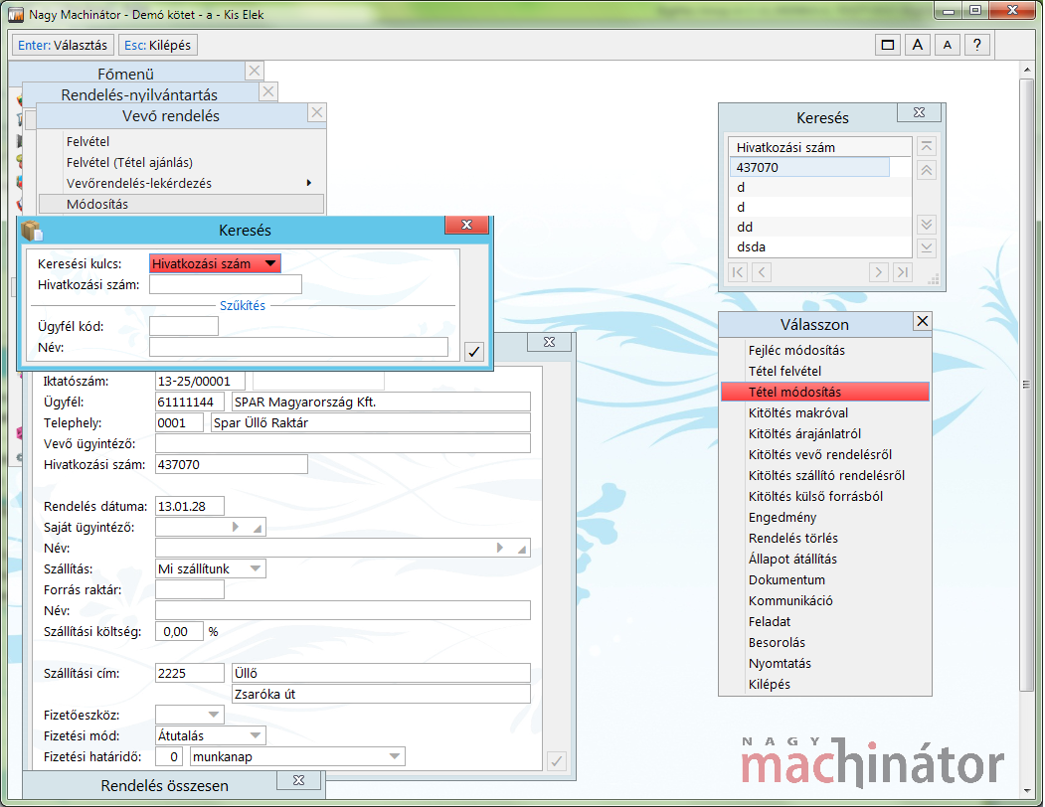
Task: Select dd row in Keresés list
Action: (x=819, y=227)
